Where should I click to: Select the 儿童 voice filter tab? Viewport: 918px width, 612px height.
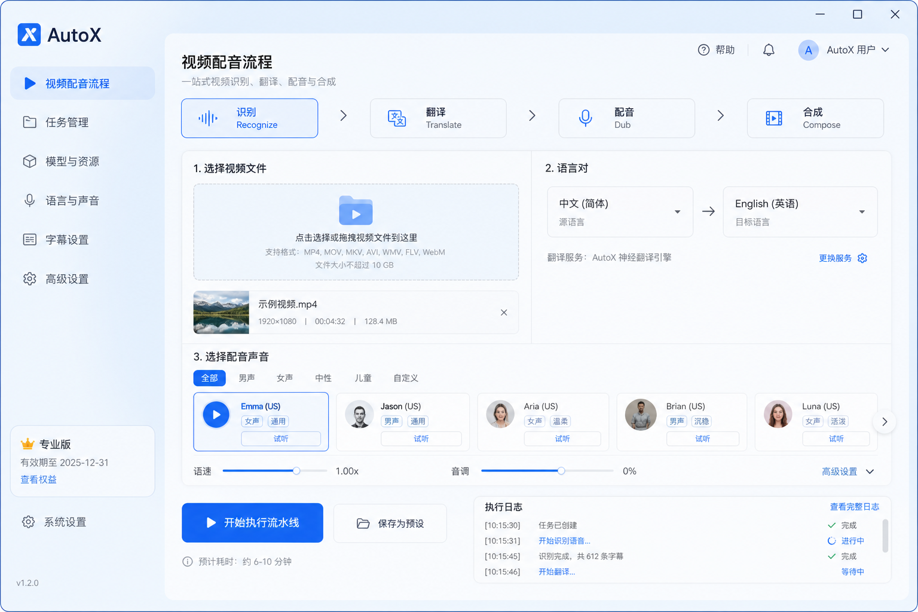(363, 378)
